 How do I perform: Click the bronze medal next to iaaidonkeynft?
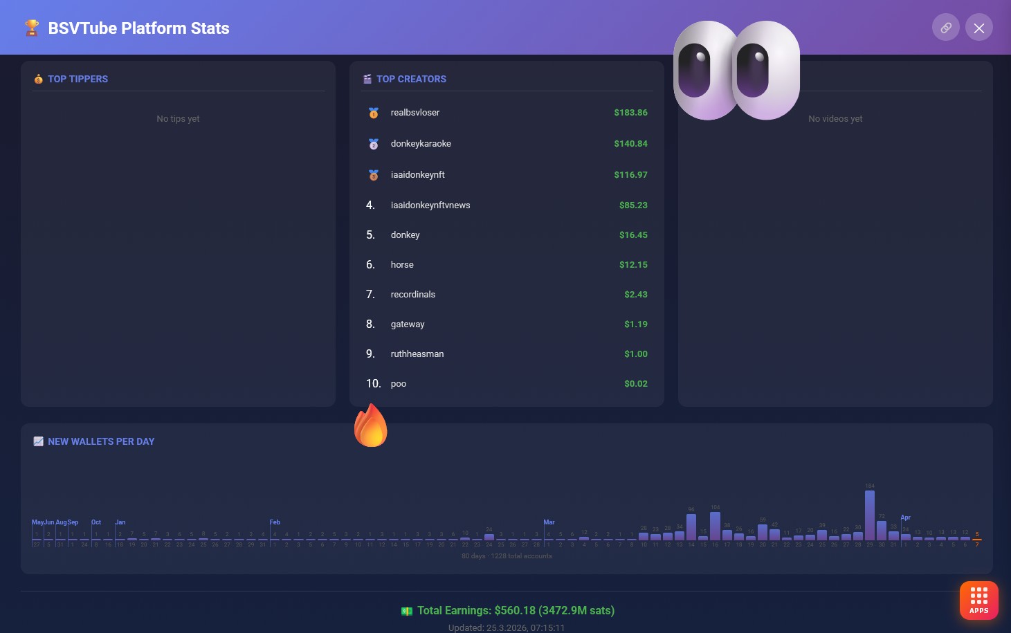[373, 175]
